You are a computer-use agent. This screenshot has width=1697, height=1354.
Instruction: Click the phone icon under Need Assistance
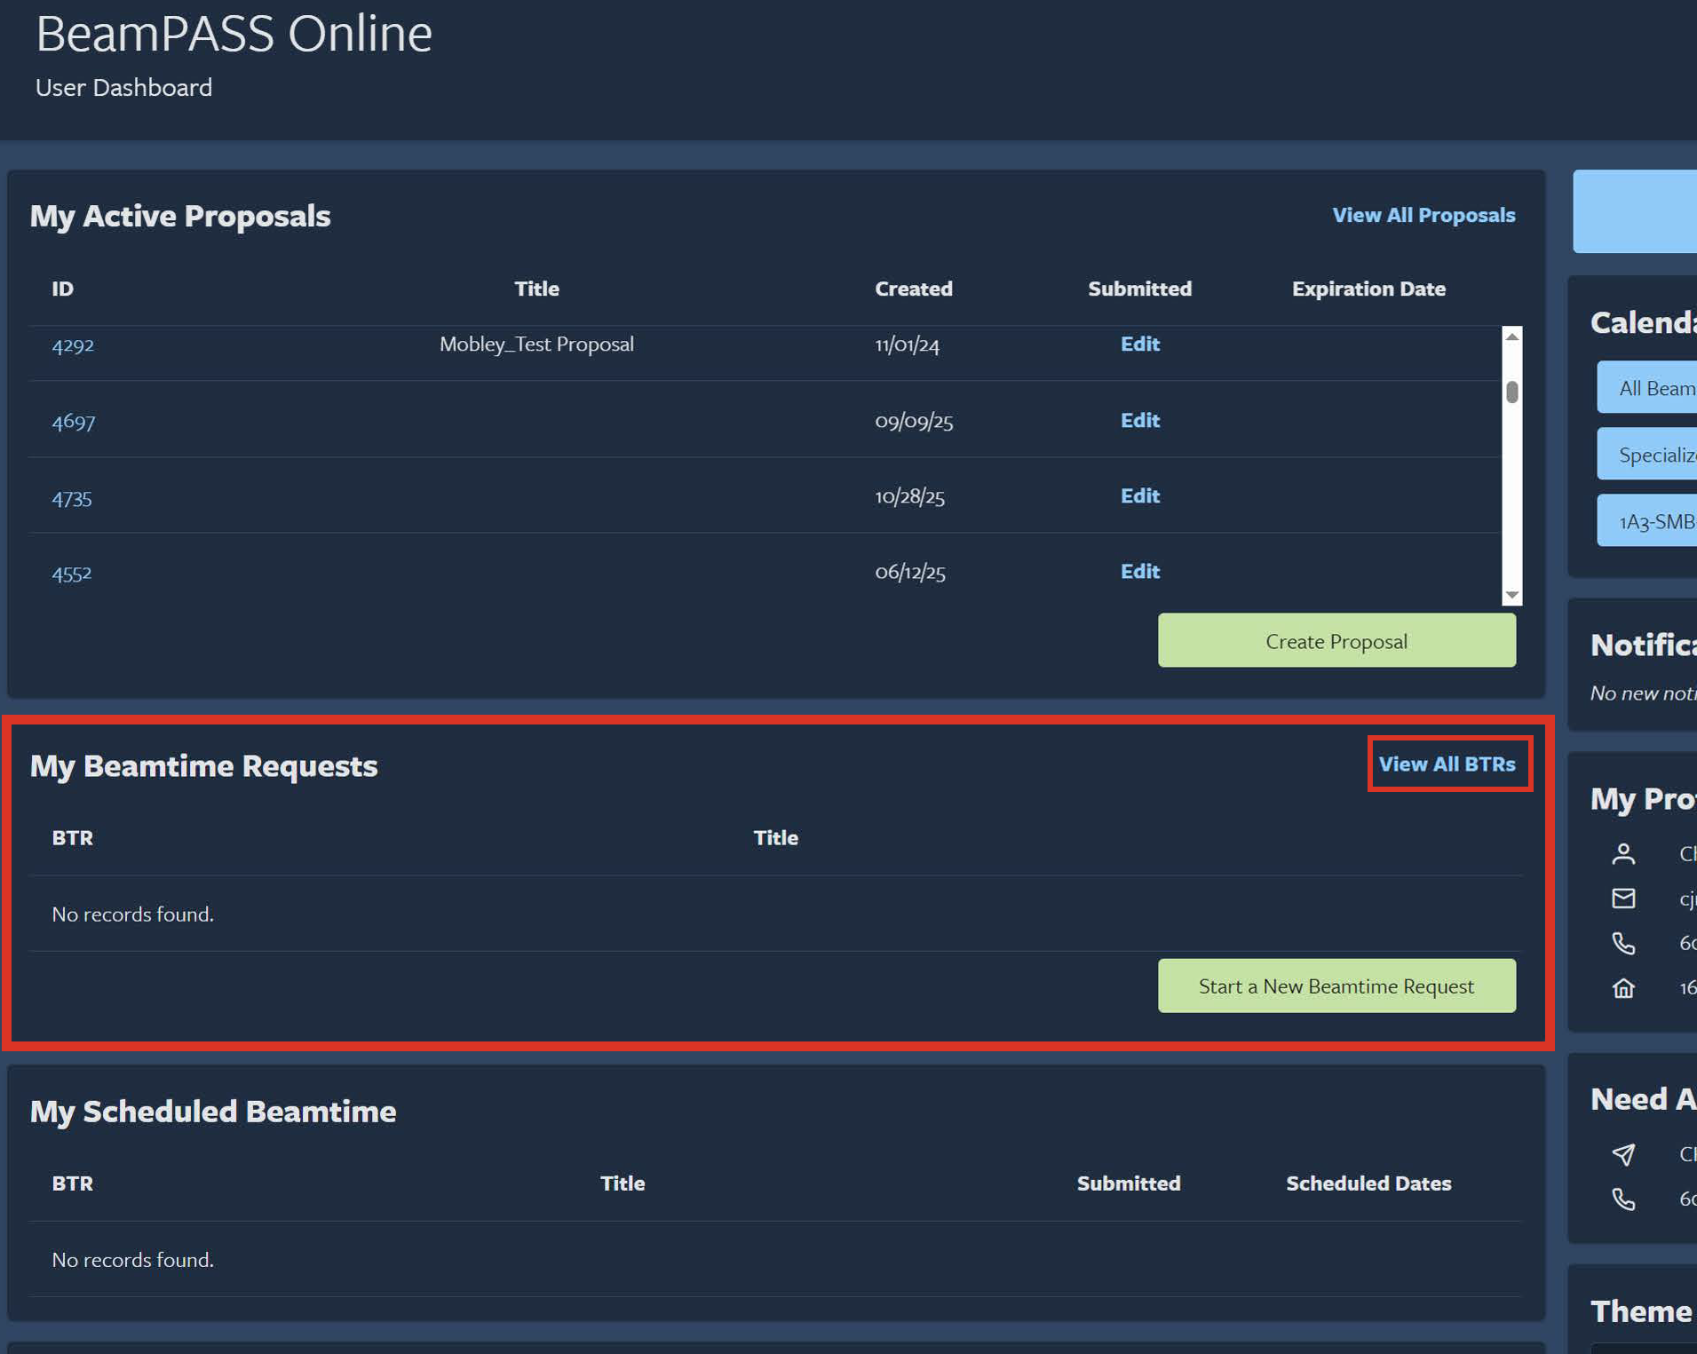[1624, 1199]
